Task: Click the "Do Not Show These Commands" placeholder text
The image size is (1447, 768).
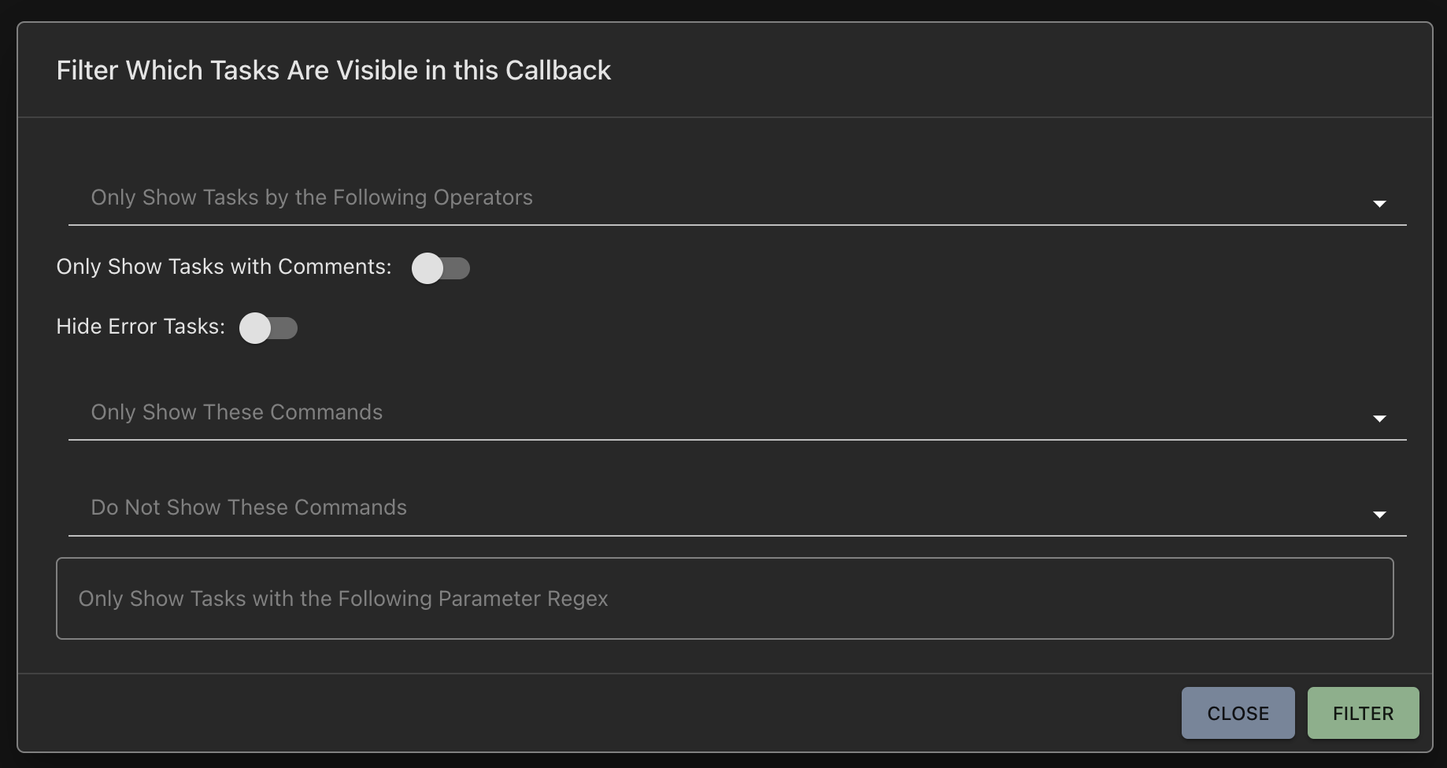Action: pyautogui.click(x=249, y=508)
